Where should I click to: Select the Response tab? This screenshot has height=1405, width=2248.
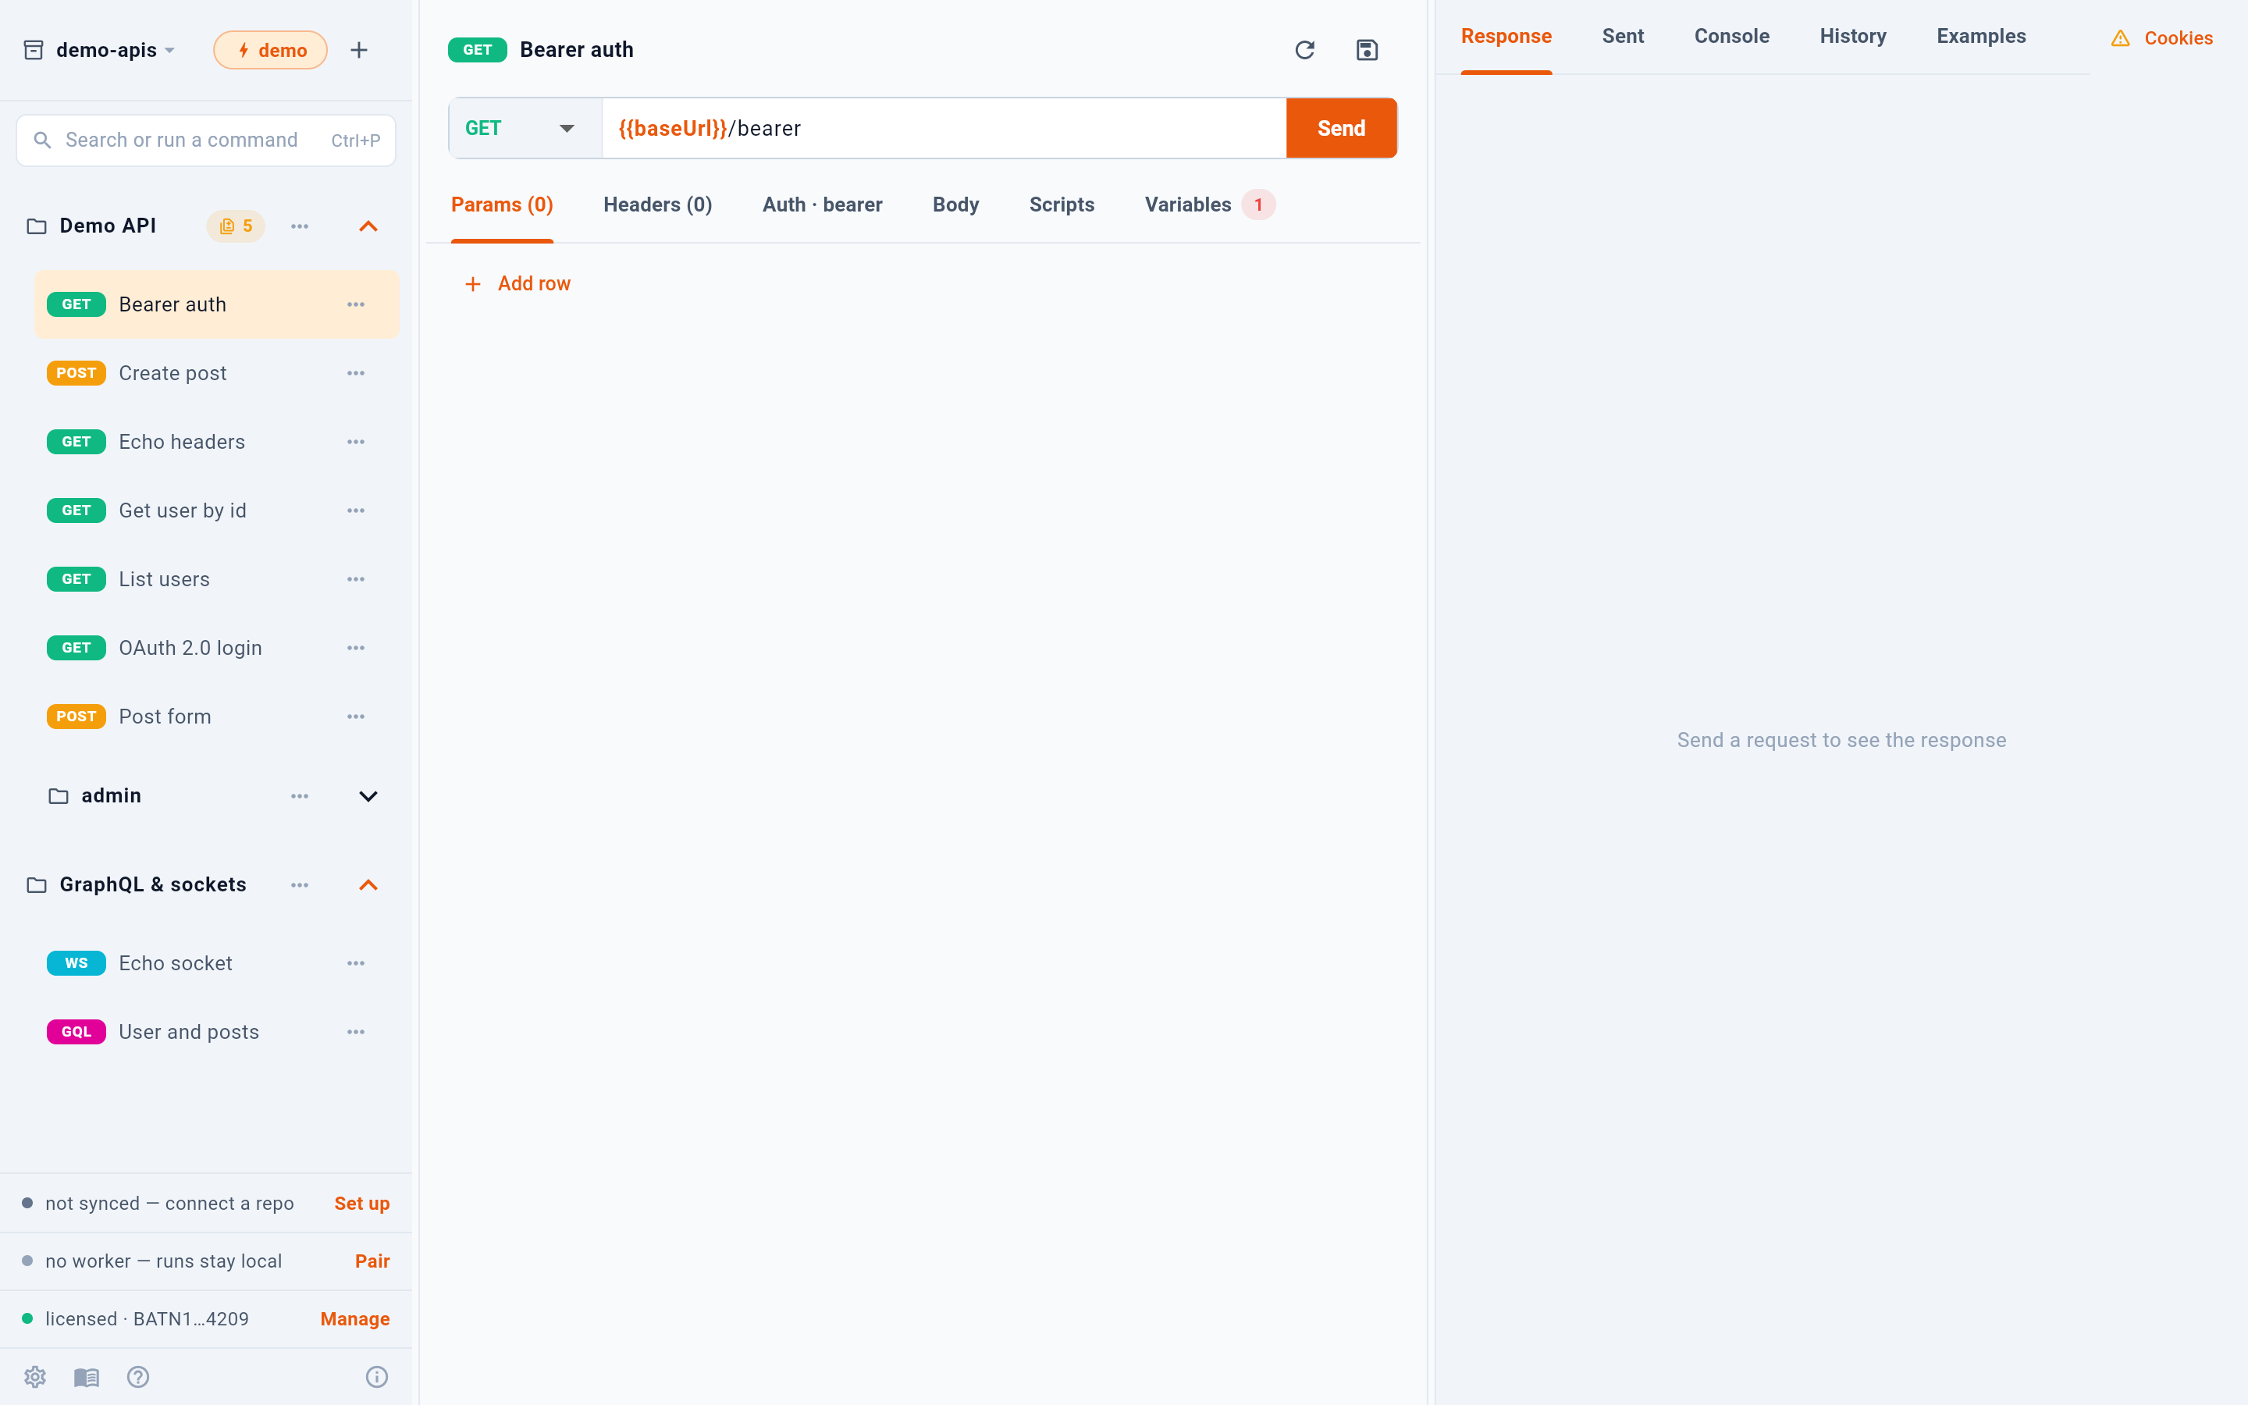coord(1506,36)
